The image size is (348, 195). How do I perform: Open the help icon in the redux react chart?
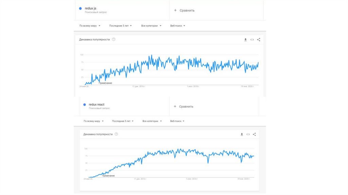pyautogui.click(x=116, y=134)
